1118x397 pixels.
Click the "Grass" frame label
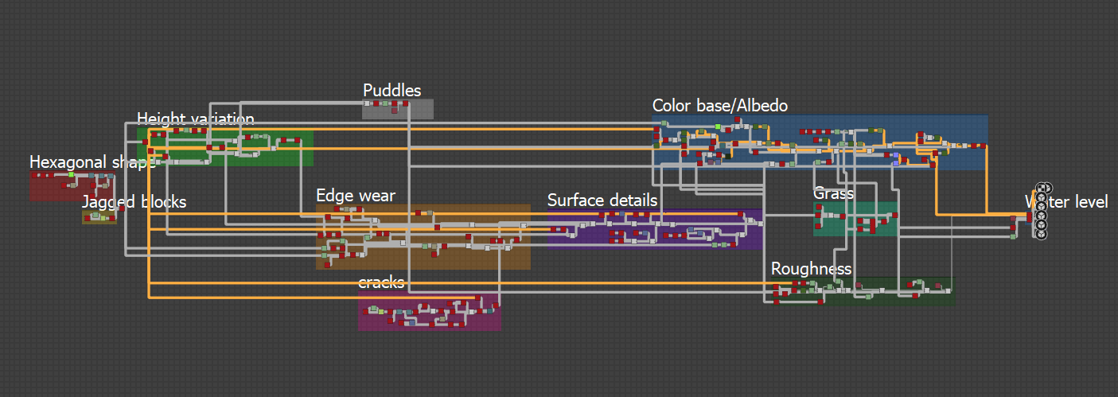click(832, 193)
